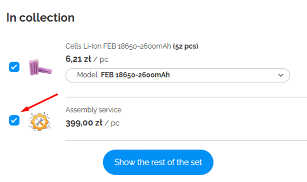The image size is (307, 182).
Task: Click the Model label inside the dropdown
Action: point(87,75)
